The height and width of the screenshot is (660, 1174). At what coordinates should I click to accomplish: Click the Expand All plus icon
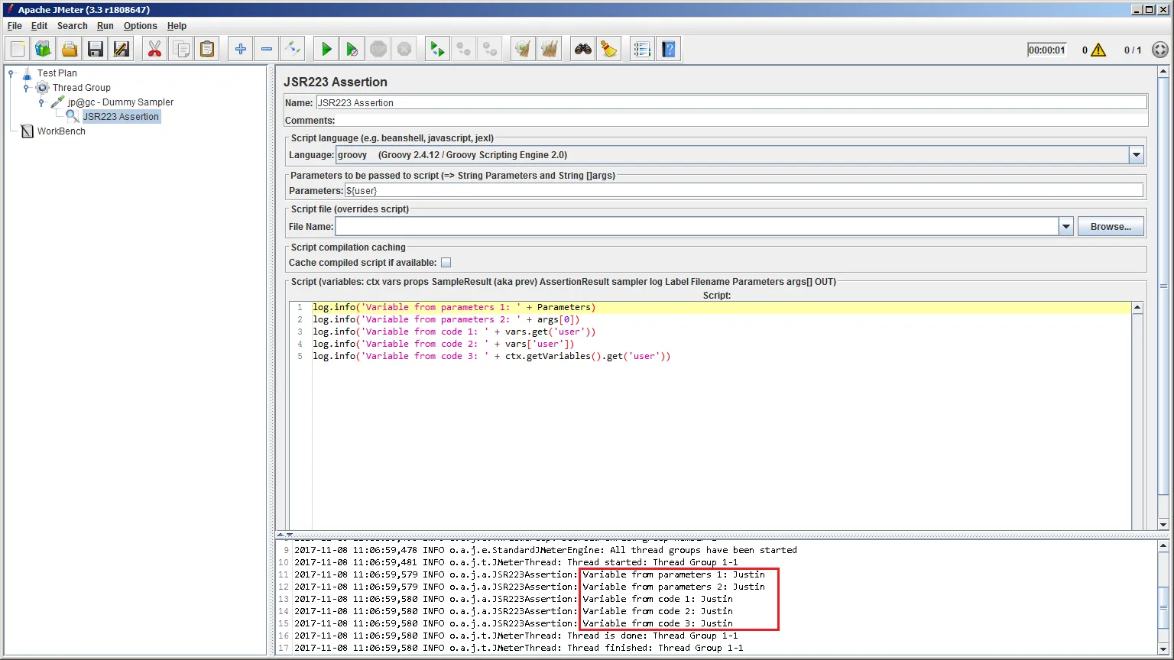coord(241,50)
